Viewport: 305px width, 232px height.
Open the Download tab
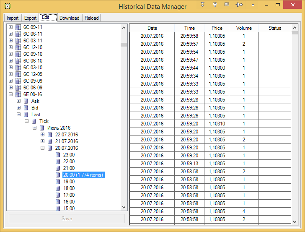click(69, 18)
